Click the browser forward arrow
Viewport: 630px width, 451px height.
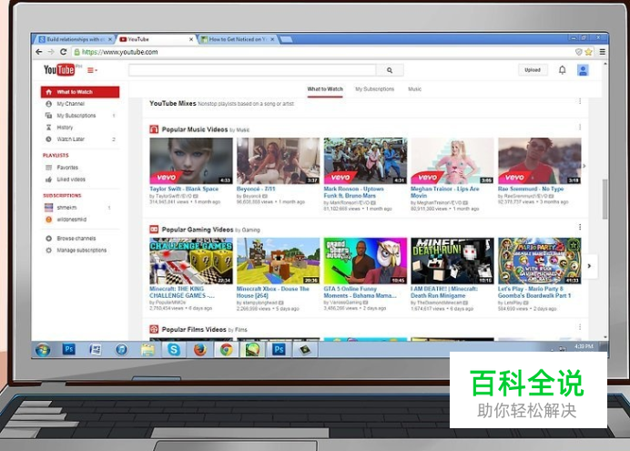51,52
